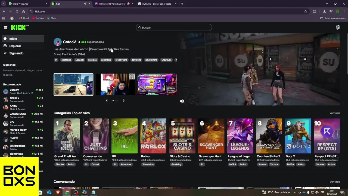Viewport: 348px width, 196px height.
Task: Open Todos los marcadores folder
Action: coord(333,18)
